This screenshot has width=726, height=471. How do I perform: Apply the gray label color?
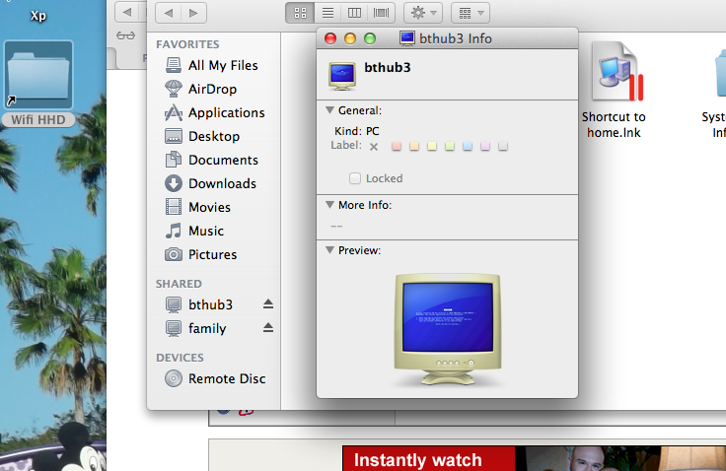click(x=503, y=146)
